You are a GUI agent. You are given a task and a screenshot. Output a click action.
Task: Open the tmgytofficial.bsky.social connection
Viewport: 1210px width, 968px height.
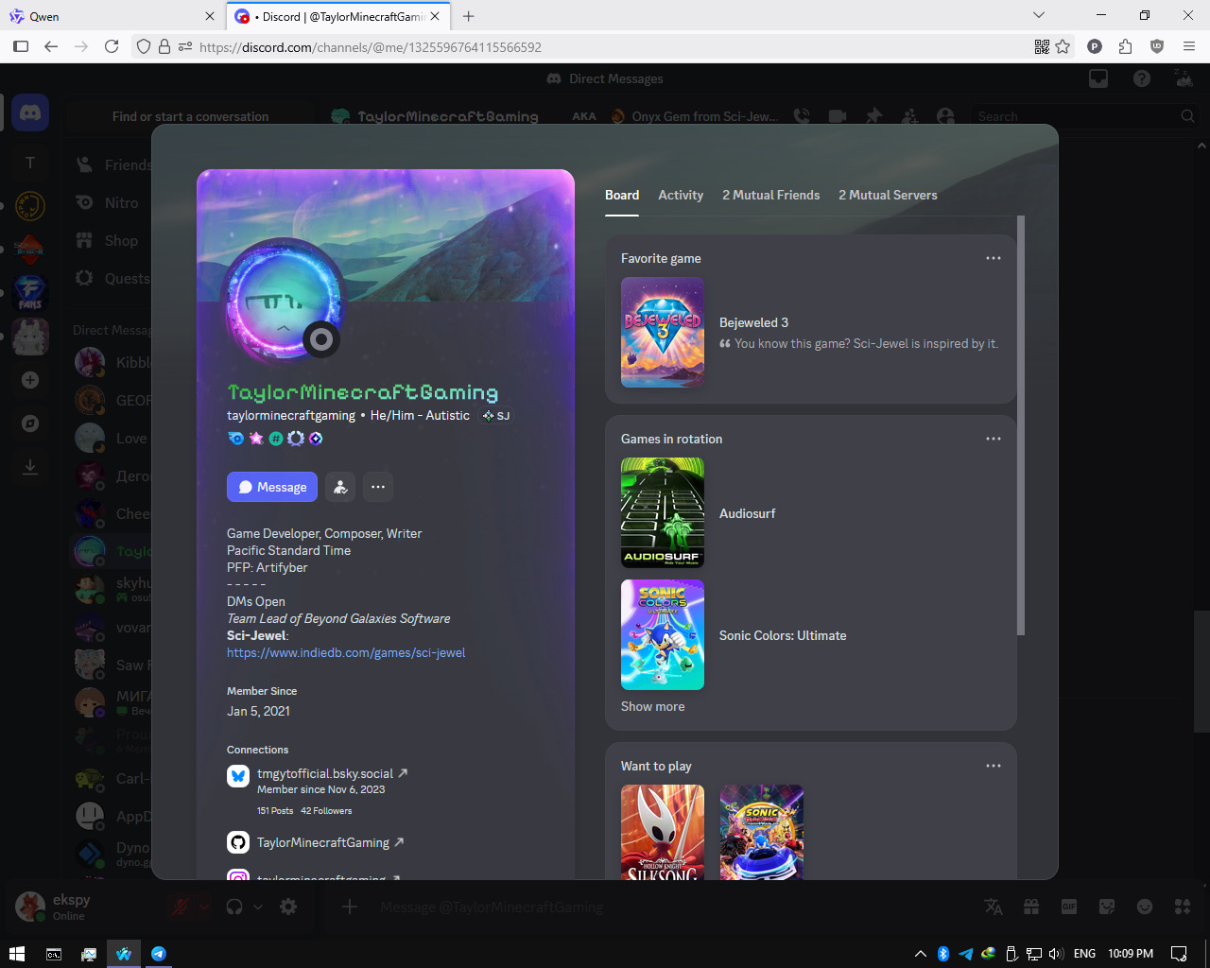(325, 773)
